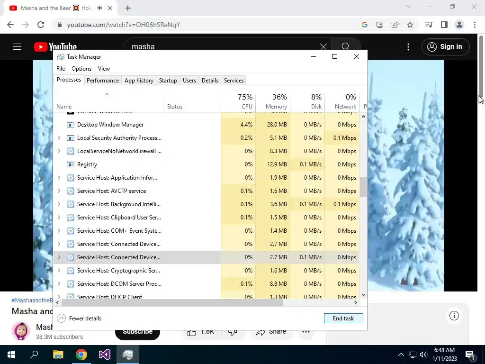
Task: Expand Service Host: Background Intelli... row
Action: click(59, 204)
